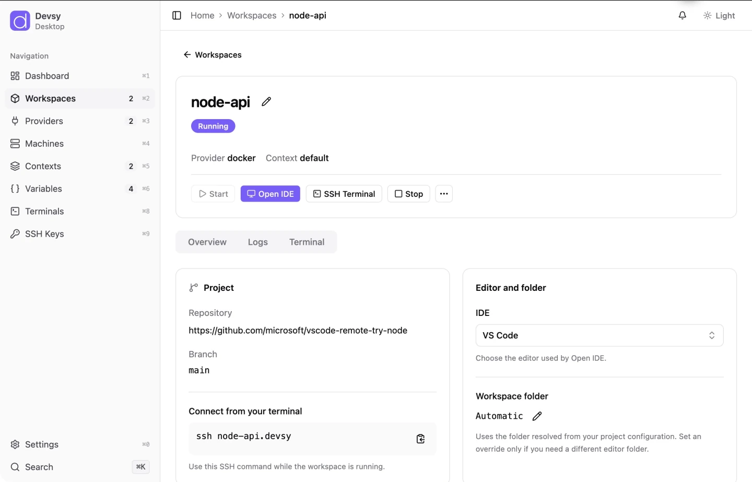The image size is (752, 482).
Task: Select Workspaces in the sidebar
Action: coord(80,99)
